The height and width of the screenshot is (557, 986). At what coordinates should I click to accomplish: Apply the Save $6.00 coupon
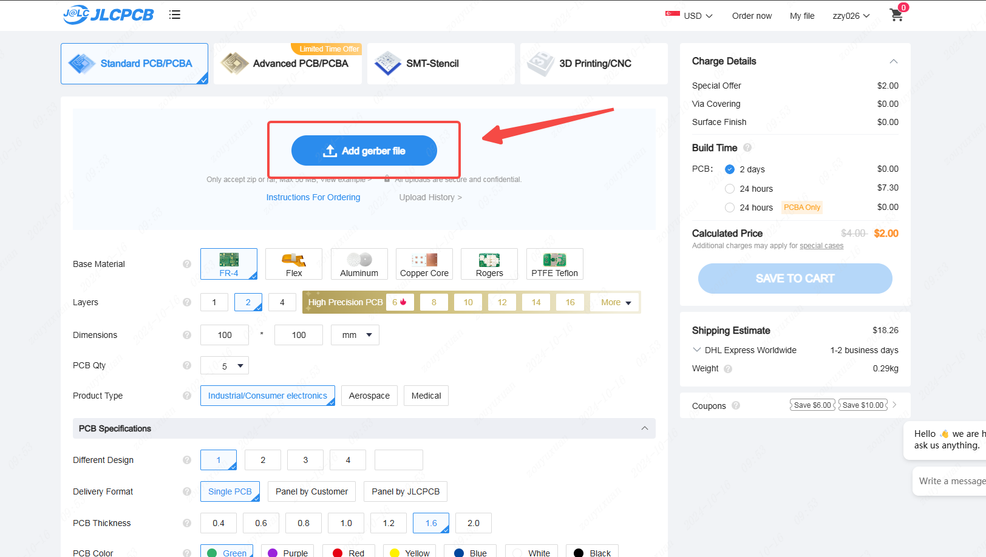(x=813, y=405)
